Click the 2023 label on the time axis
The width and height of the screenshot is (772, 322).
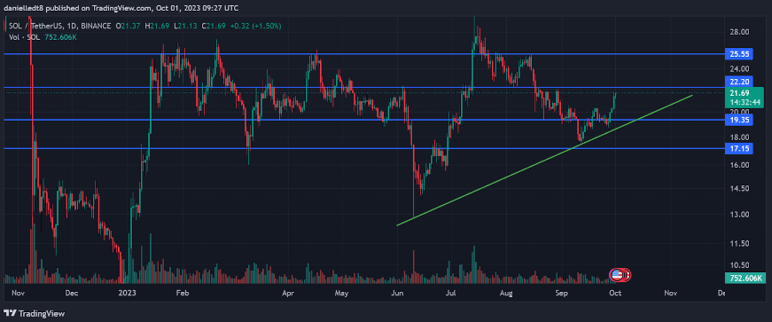point(127,293)
